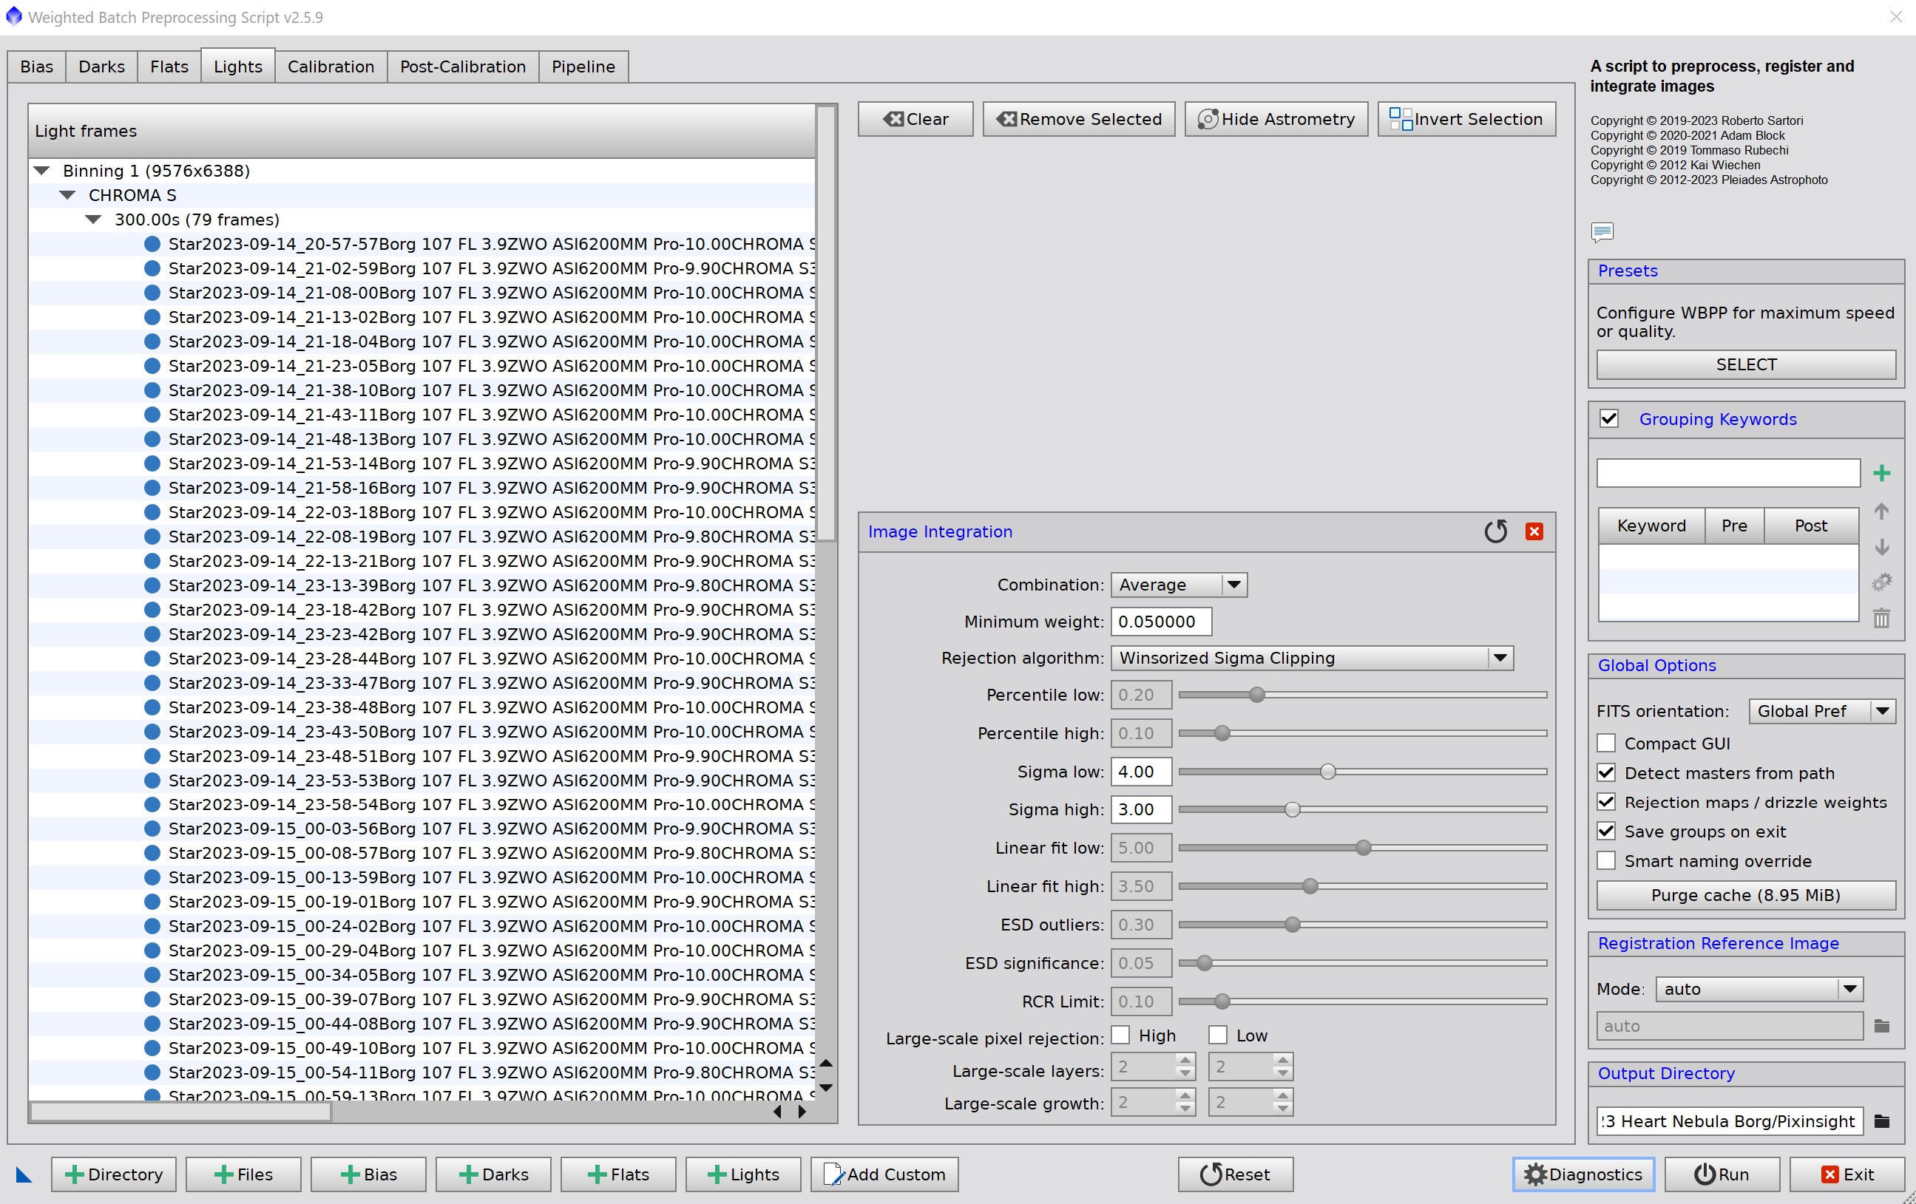This screenshot has width=1916, height=1204.
Task: Switch to the Pipeline tab
Action: [x=583, y=67]
